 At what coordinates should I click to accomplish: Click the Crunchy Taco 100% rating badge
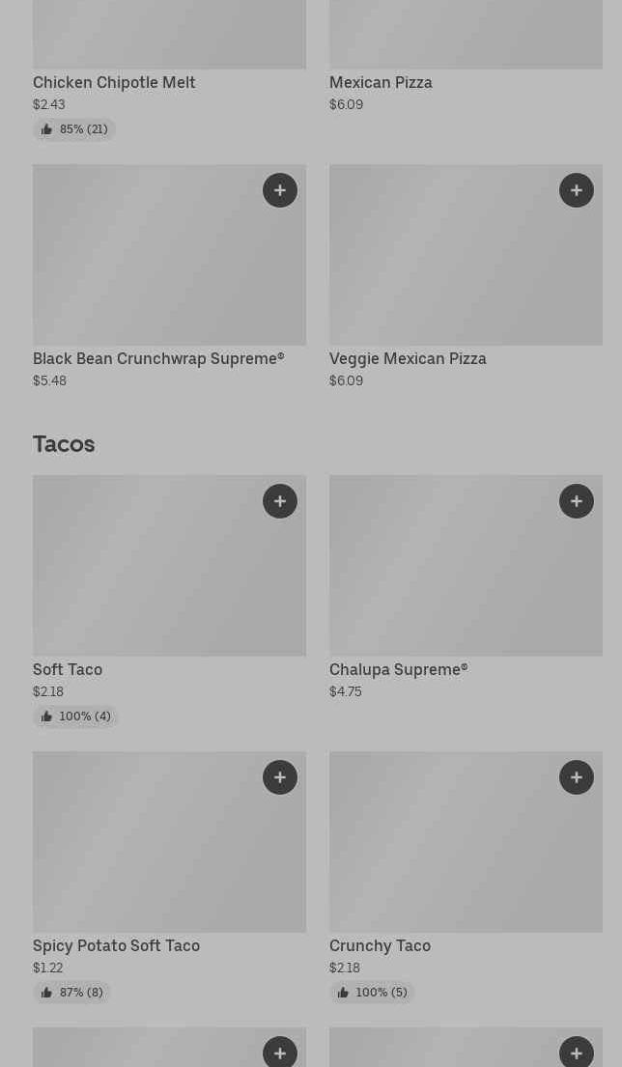click(381, 993)
